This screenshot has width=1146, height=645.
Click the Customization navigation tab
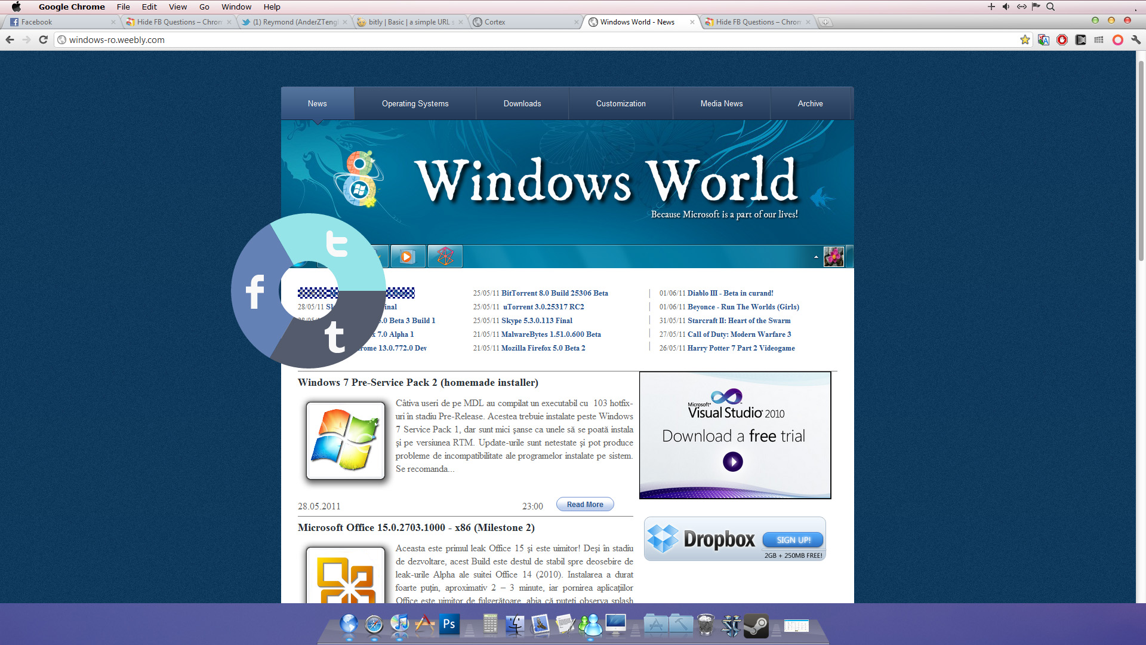(621, 103)
